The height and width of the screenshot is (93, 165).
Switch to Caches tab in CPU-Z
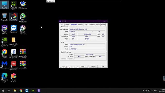(x=67, y=25)
